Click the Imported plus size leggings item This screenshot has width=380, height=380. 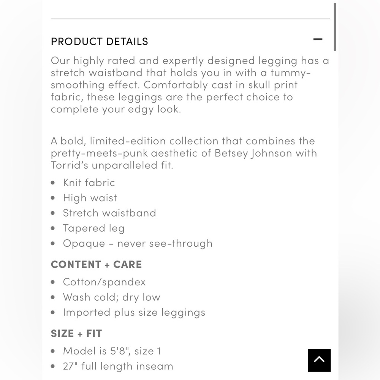point(134,312)
